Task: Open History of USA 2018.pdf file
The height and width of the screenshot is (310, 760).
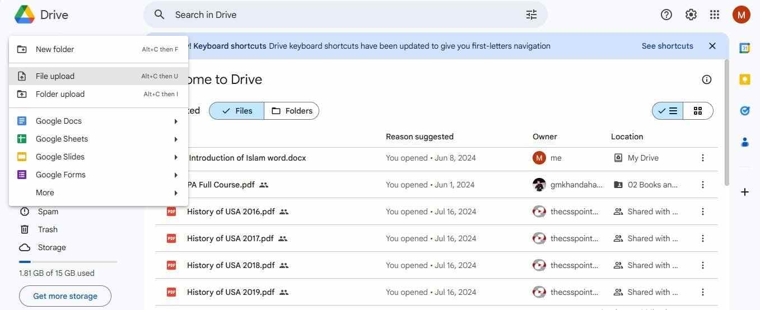Action: coord(231,265)
